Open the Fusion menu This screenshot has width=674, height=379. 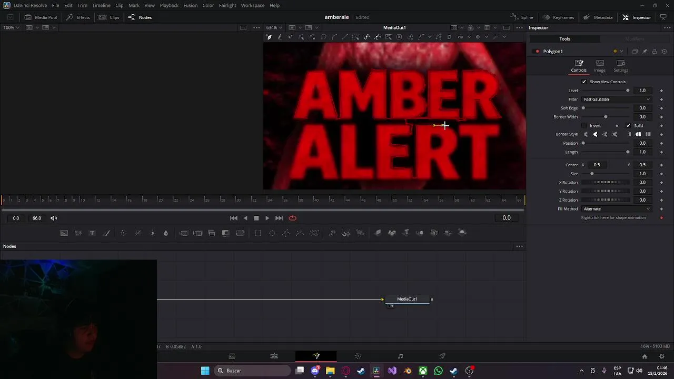pyautogui.click(x=191, y=5)
